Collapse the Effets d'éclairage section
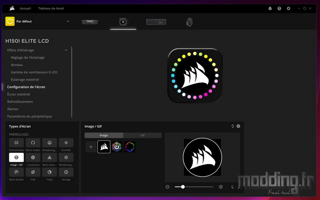 coord(66,50)
